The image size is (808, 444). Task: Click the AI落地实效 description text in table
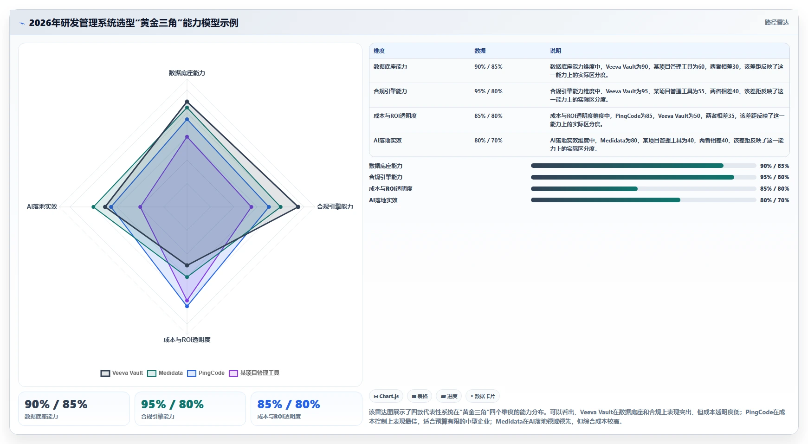point(667,145)
